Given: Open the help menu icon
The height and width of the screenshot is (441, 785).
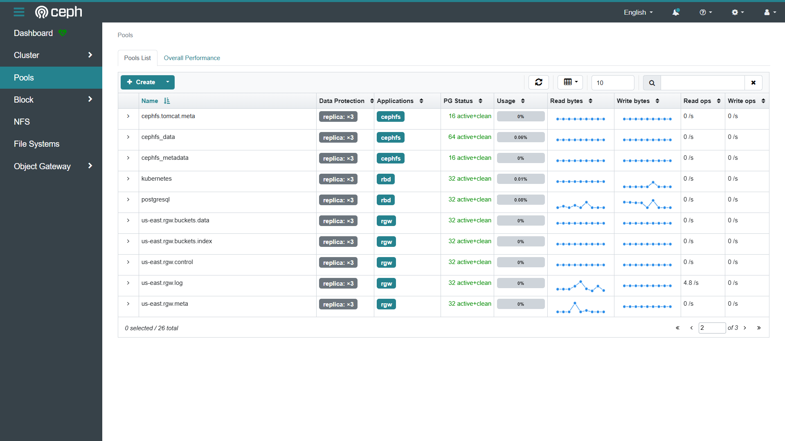Looking at the screenshot, I should point(706,12).
